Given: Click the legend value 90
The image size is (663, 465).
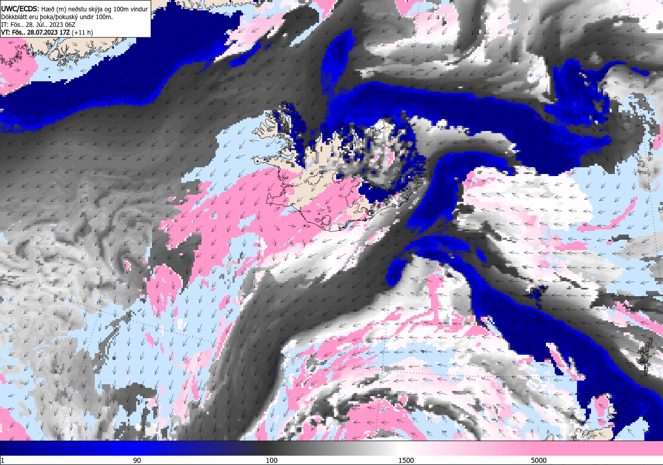Looking at the screenshot, I should [x=137, y=460].
